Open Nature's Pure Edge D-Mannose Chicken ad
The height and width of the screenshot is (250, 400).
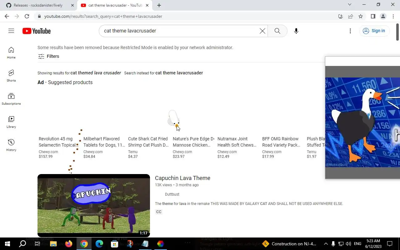click(x=194, y=142)
